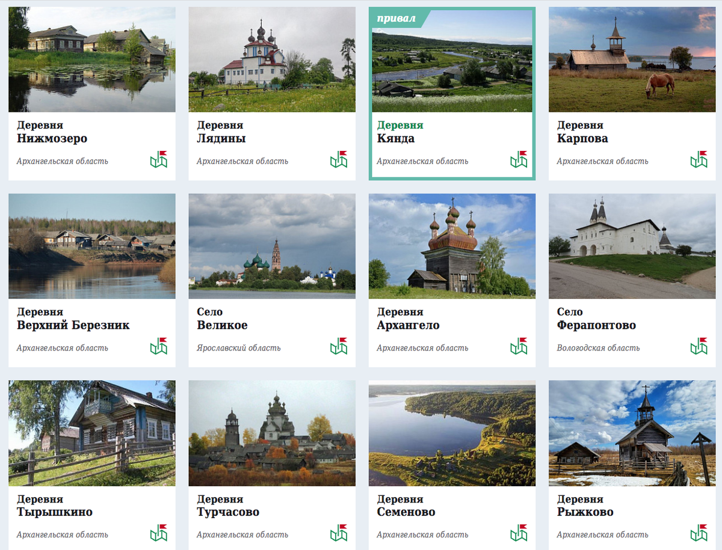This screenshot has height=550, width=722.
Task: Open the Семеново aerial lake photo
Action: [452, 433]
